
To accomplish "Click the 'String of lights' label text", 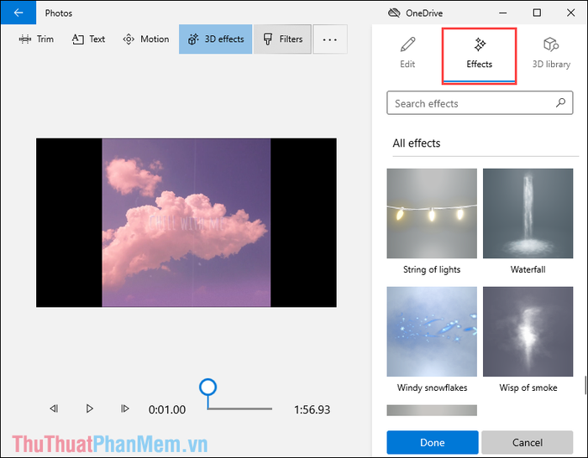I will [x=432, y=269].
